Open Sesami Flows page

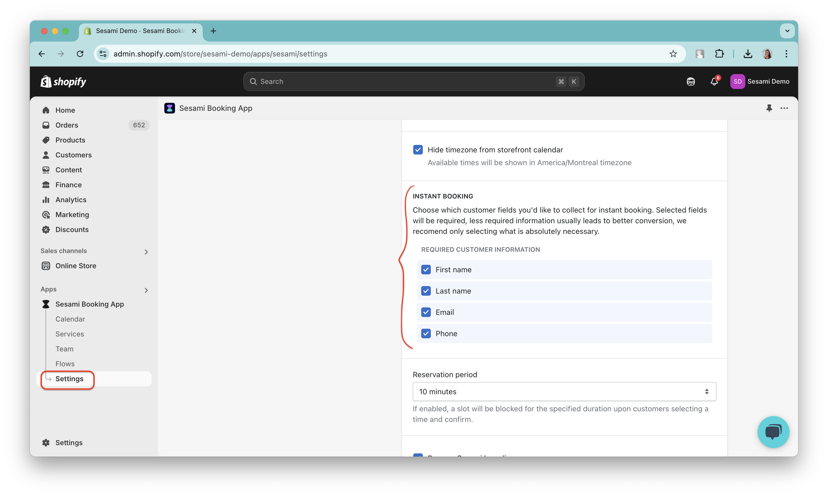(x=65, y=364)
